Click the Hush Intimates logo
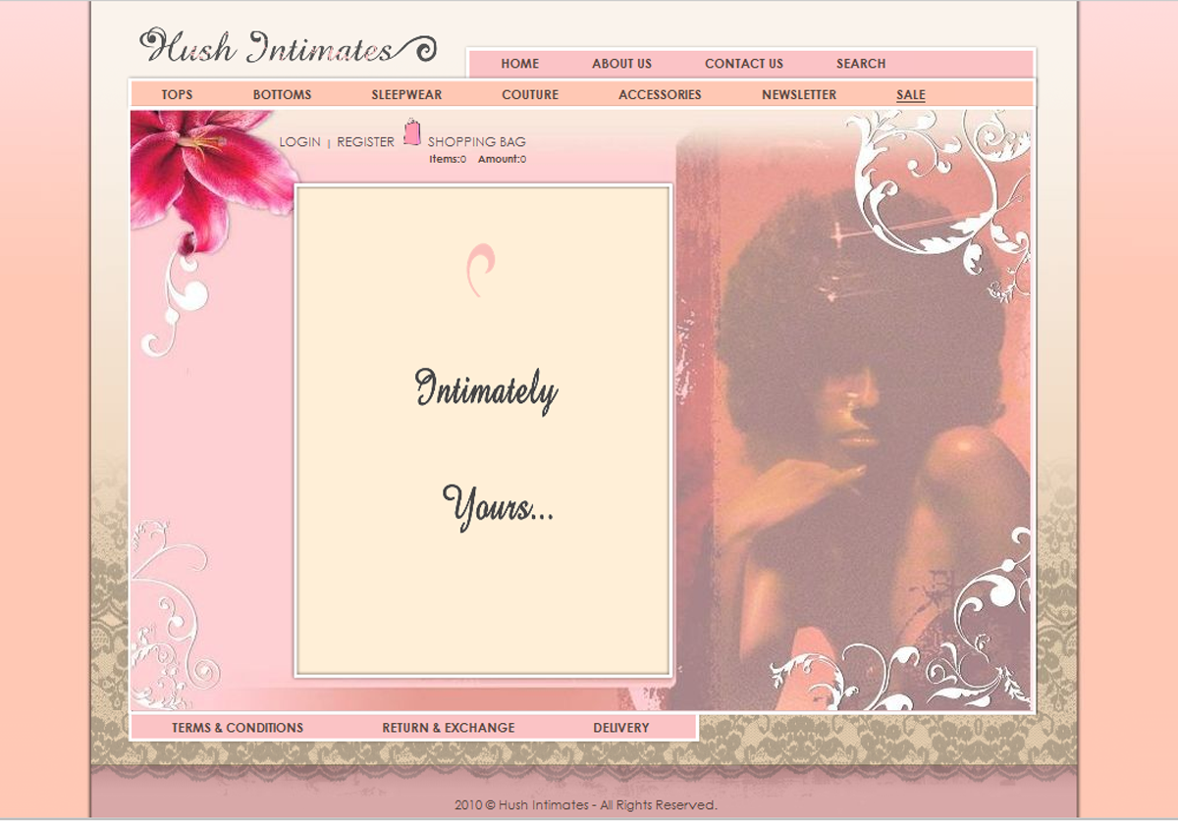1178x821 pixels. coord(287,47)
